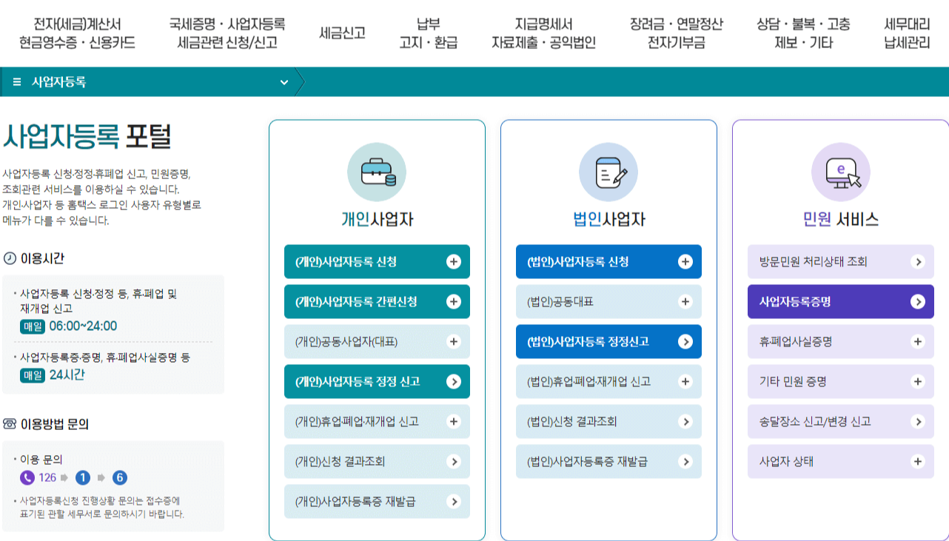Select the (법인)사업자등록 신청 label

(x=577, y=262)
